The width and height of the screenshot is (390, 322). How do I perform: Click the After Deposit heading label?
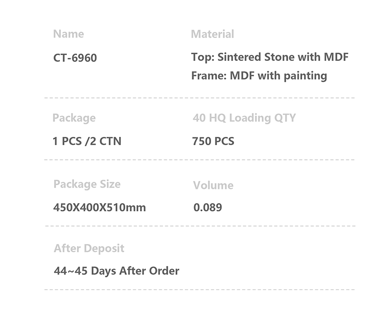(x=89, y=248)
